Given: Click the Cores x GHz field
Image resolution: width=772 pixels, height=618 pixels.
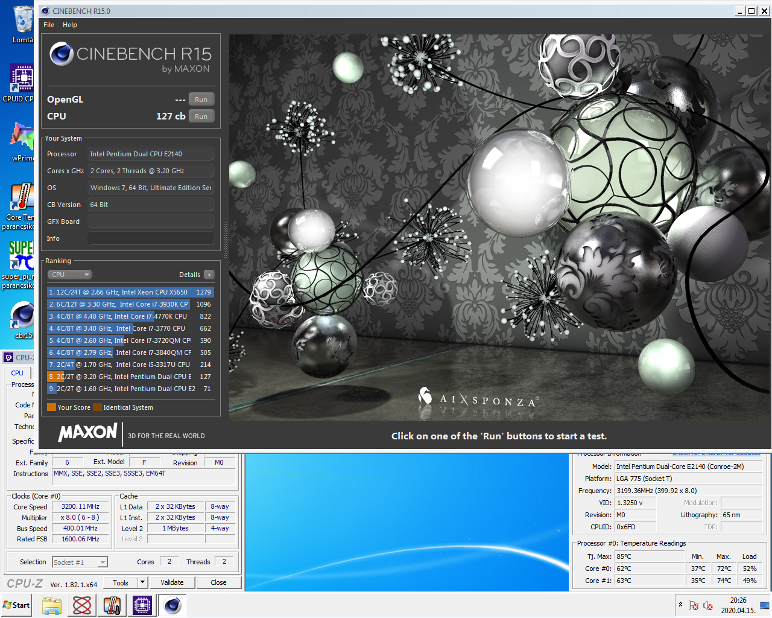Looking at the screenshot, I should [151, 171].
